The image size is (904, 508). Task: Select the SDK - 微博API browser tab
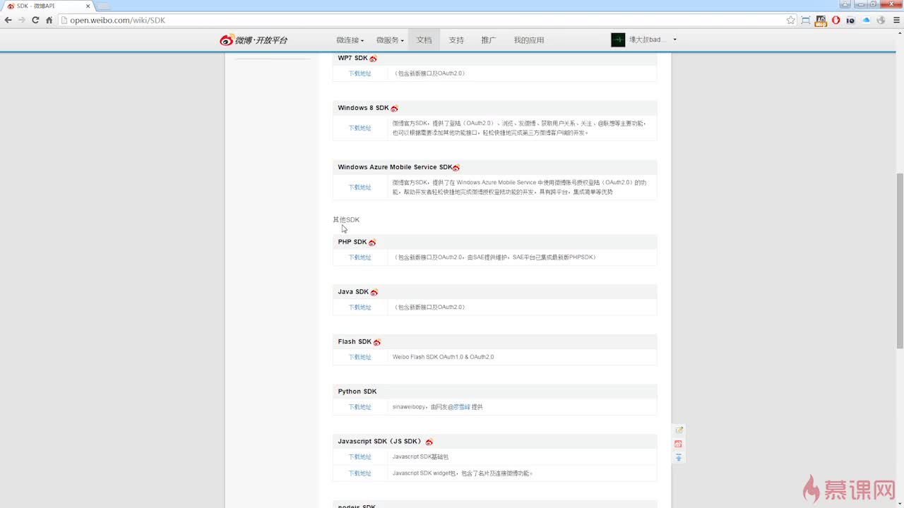[x=48, y=6]
